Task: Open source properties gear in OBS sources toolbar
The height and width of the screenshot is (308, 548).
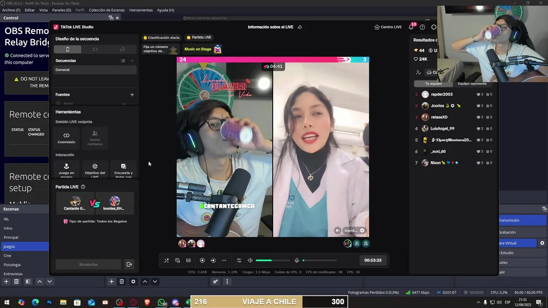Action: (x=133, y=281)
